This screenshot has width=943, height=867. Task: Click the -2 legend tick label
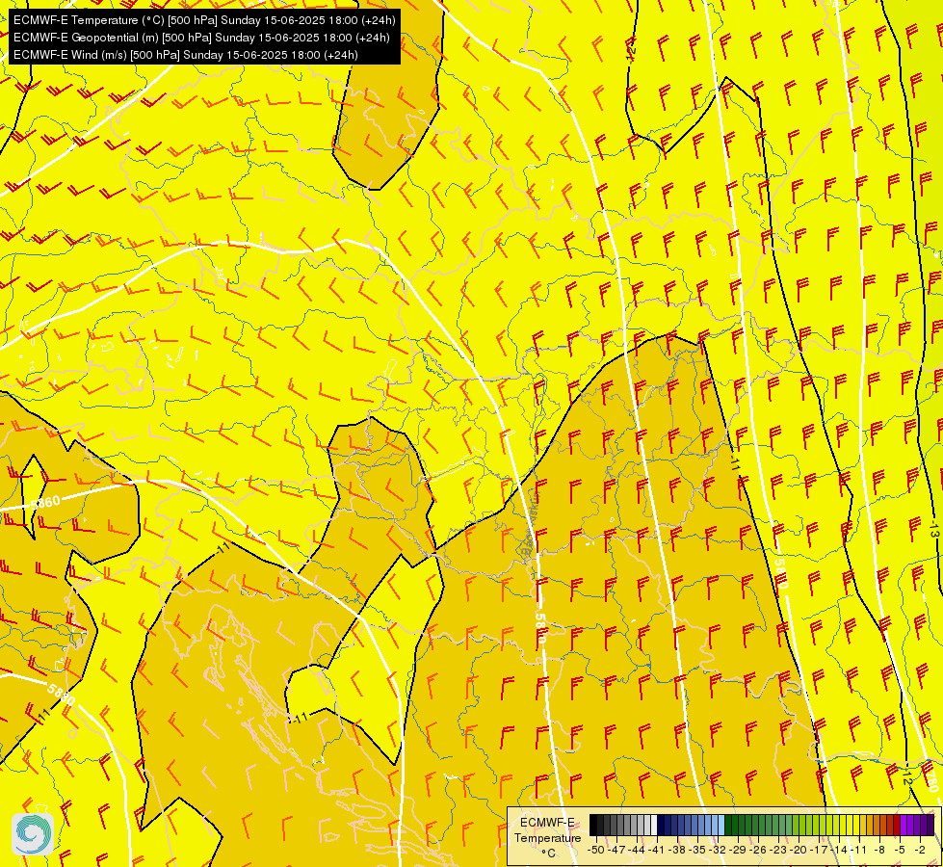pos(920,850)
